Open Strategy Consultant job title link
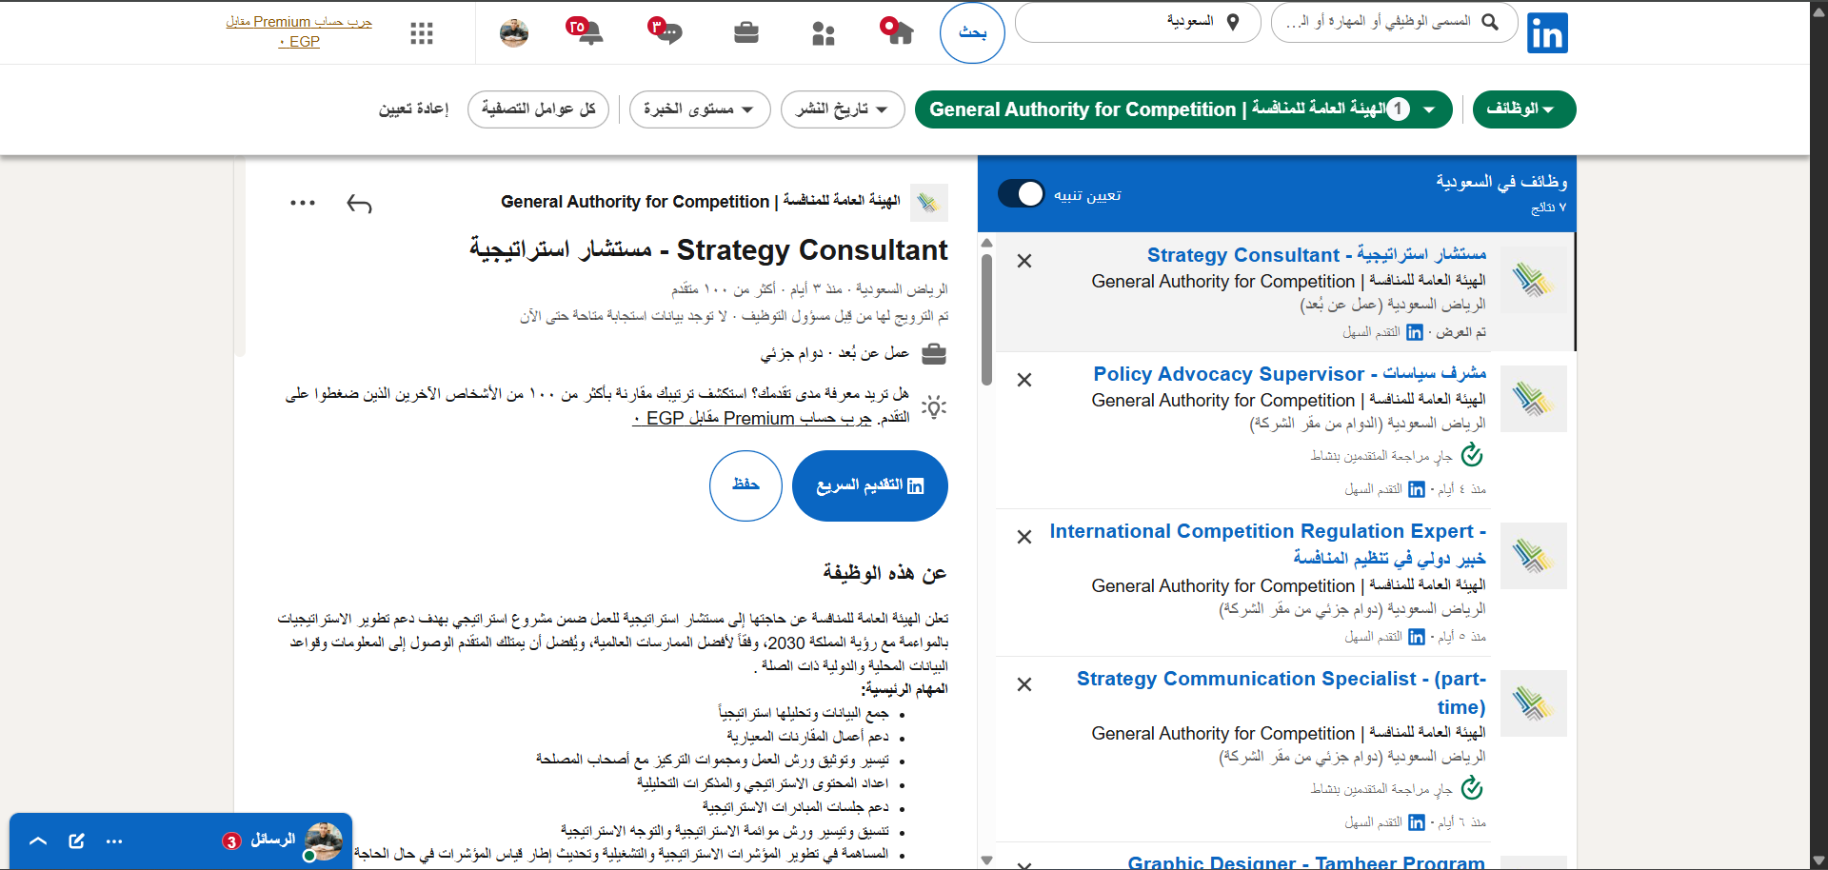The height and width of the screenshot is (870, 1828). (x=1317, y=255)
